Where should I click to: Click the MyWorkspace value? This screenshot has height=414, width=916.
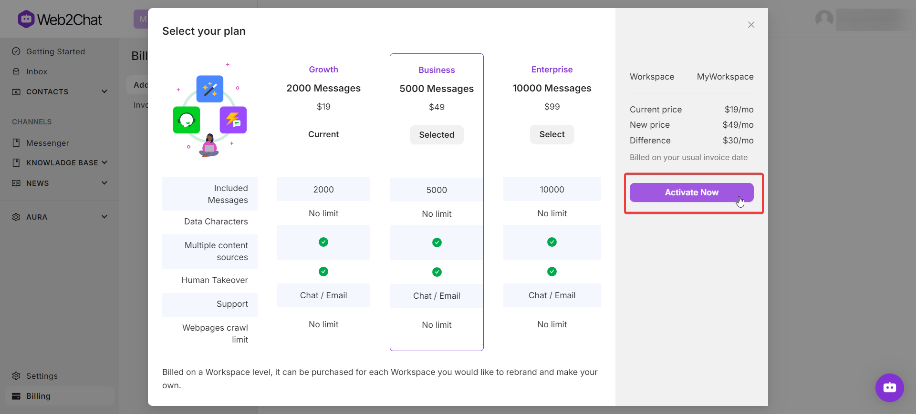pyautogui.click(x=725, y=77)
